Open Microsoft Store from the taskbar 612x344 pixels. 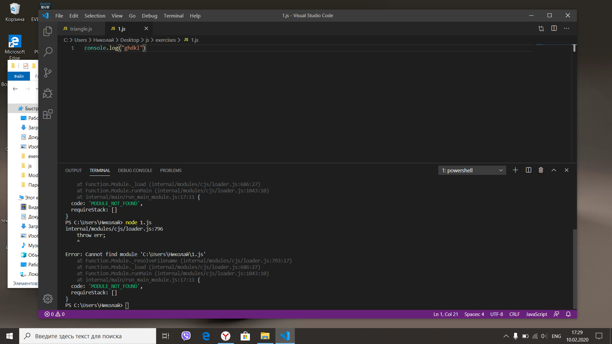click(x=245, y=336)
